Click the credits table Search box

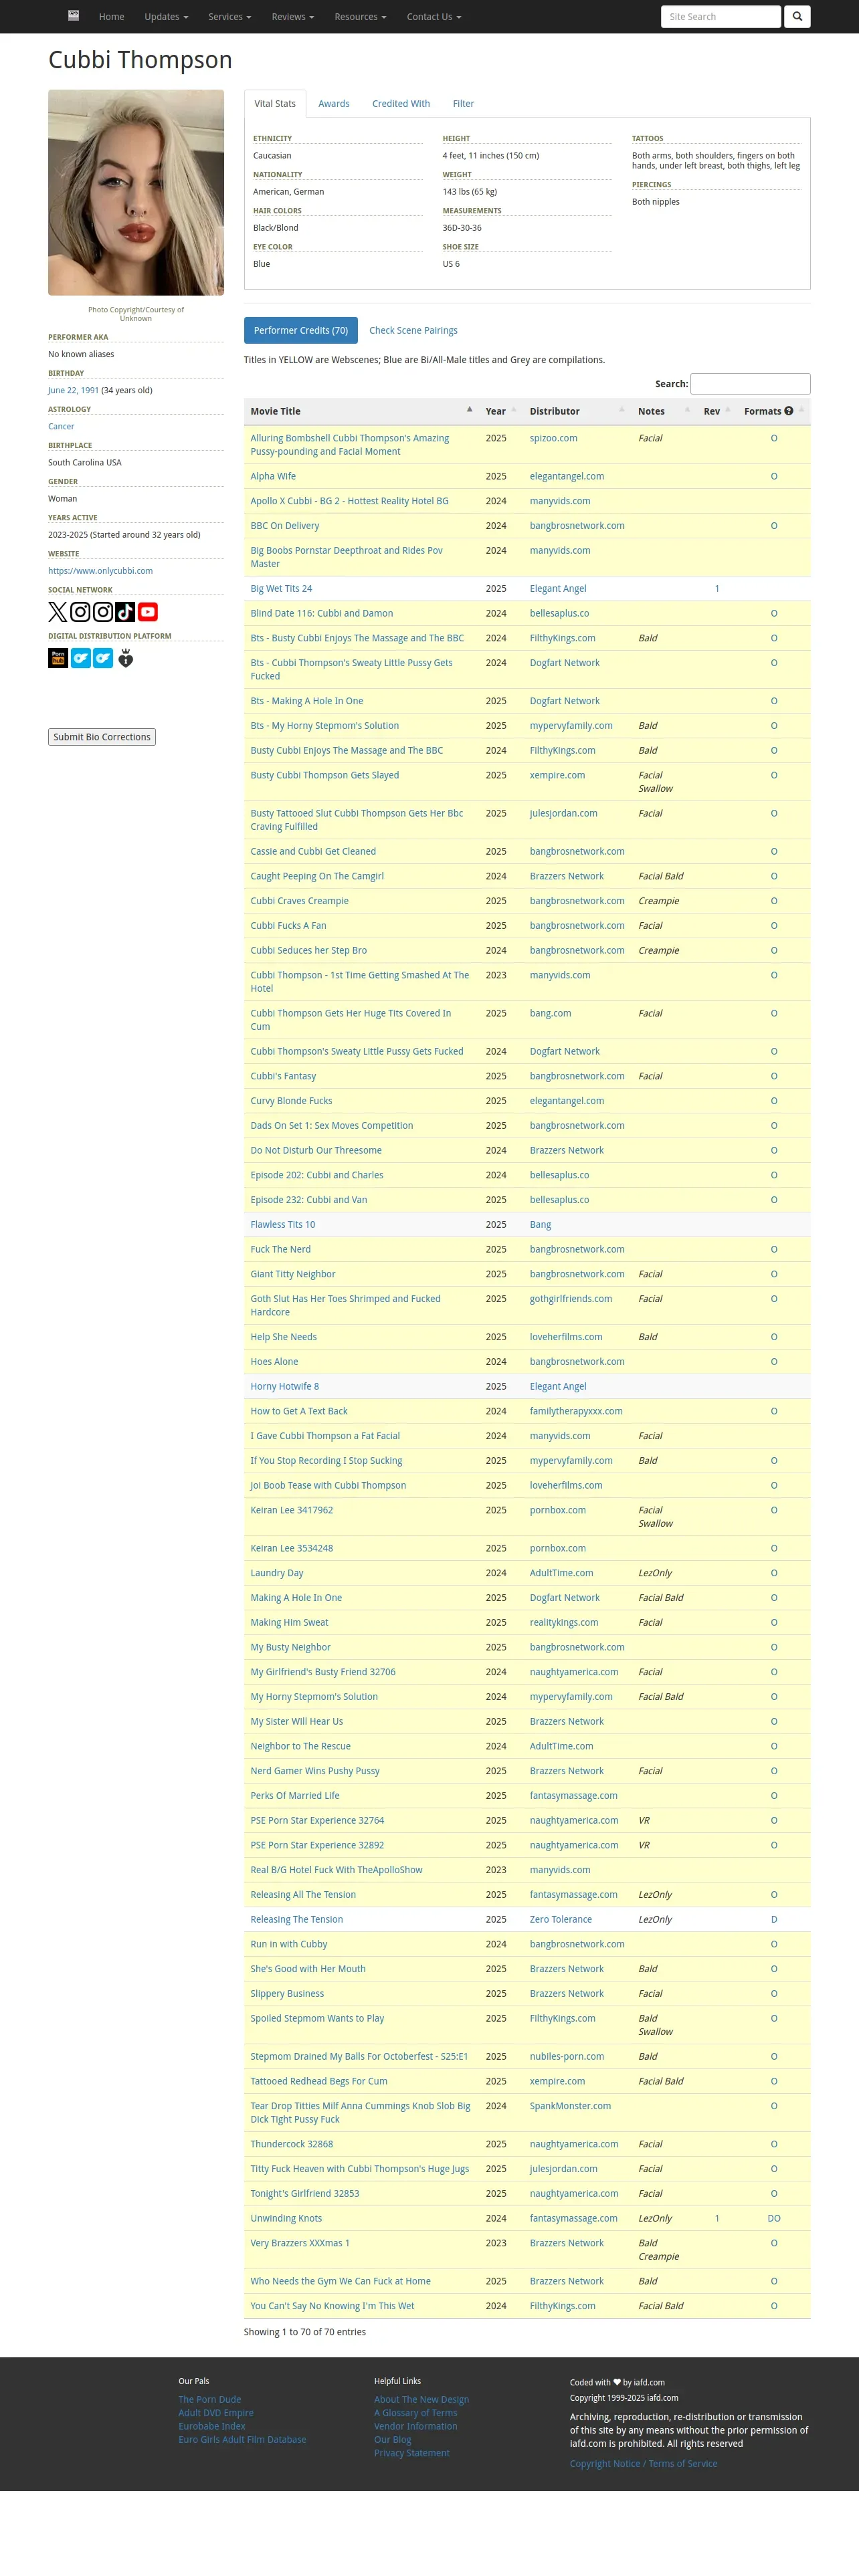750,384
